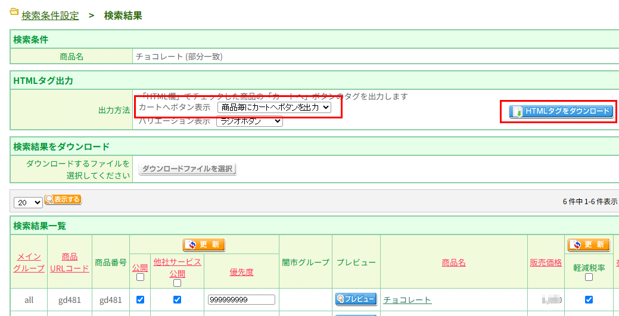The height and width of the screenshot is (316, 619).
Task: Click the ダウンロードファイルを選択 button
Action: (x=188, y=169)
